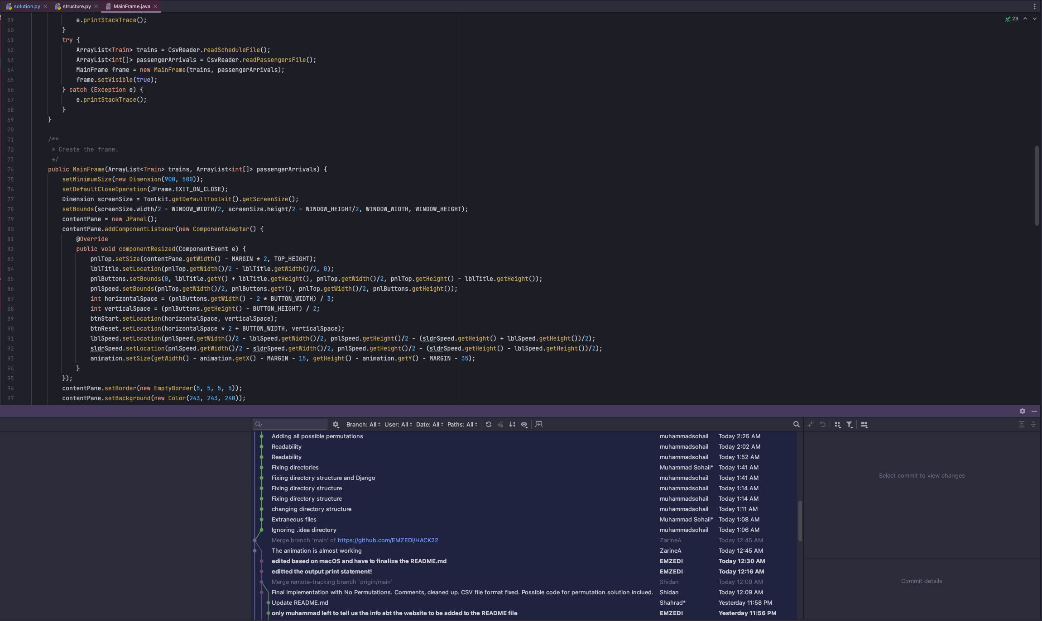Open the Branch: All filter dropdown
Image resolution: width=1042 pixels, height=621 pixels.
[363, 424]
